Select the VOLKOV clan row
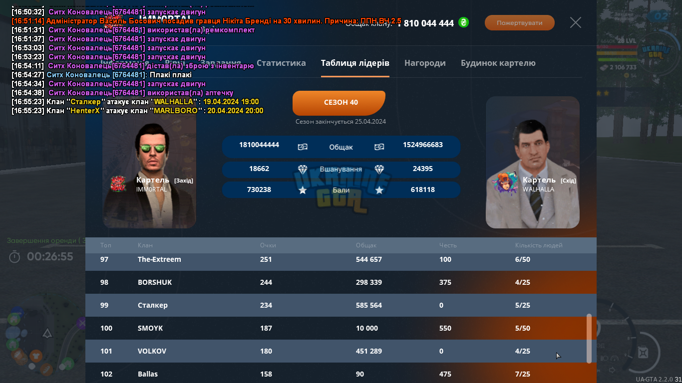Image resolution: width=682 pixels, height=383 pixels. 341,351
